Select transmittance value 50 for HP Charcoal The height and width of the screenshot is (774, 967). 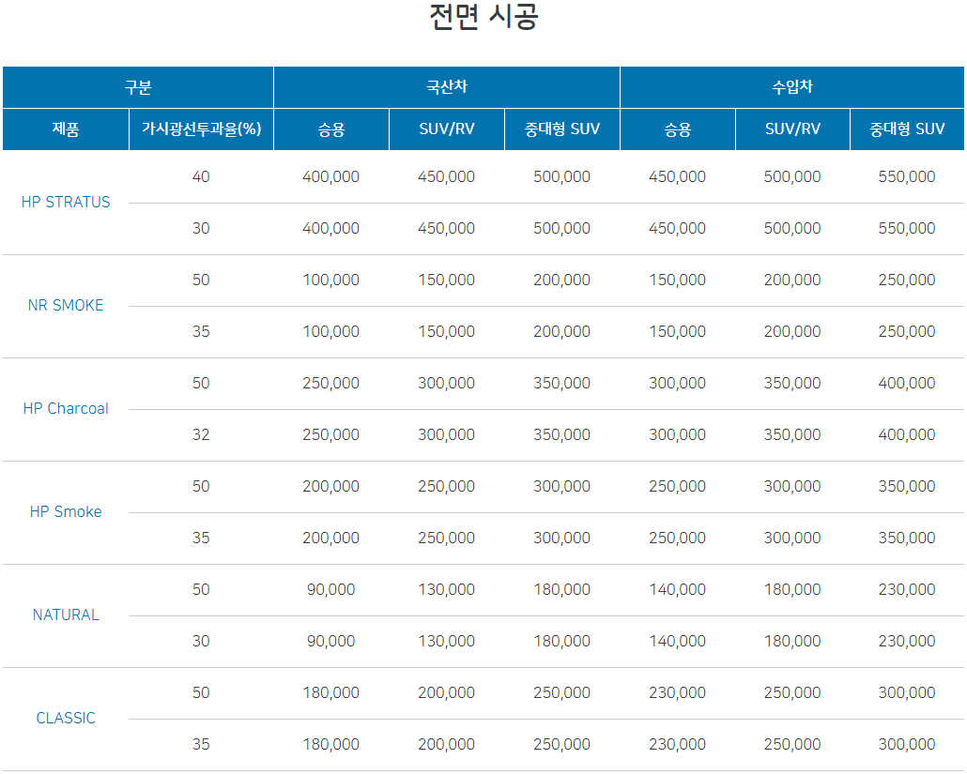click(201, 384)
